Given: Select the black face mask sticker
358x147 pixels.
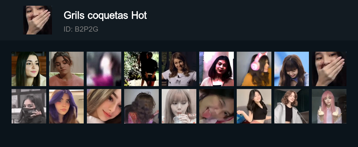Looking at the screenshot, I should (x=29, y=106).
